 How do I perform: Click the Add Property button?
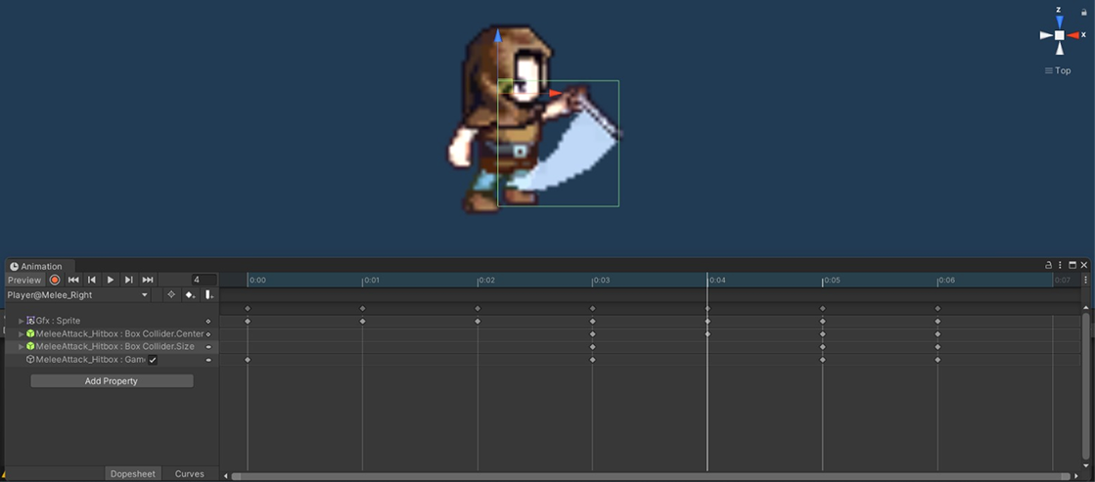coord(112,381)
